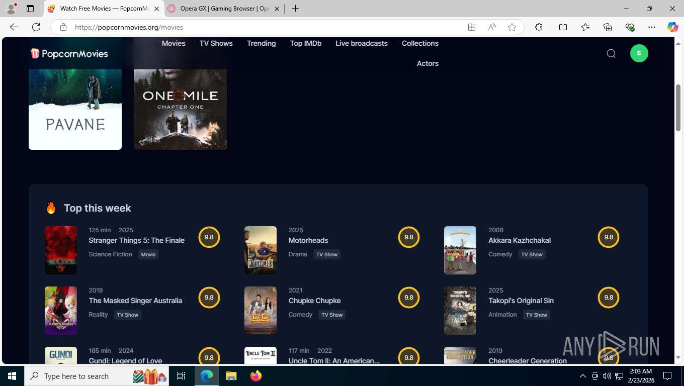This screenshot has width=684, height=386.
Task: Open Browser essentials heart icon
Action: [x=630, y=27]
